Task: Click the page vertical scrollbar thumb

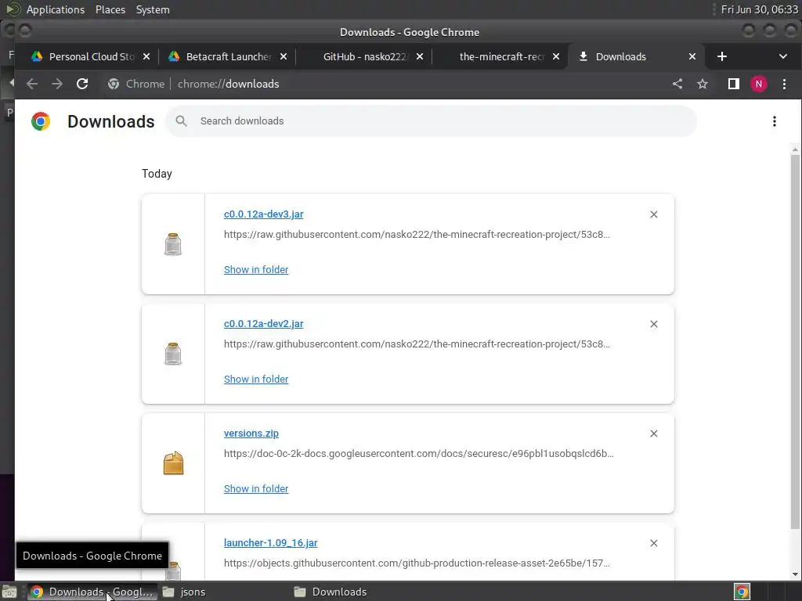Action: [795, 341]
